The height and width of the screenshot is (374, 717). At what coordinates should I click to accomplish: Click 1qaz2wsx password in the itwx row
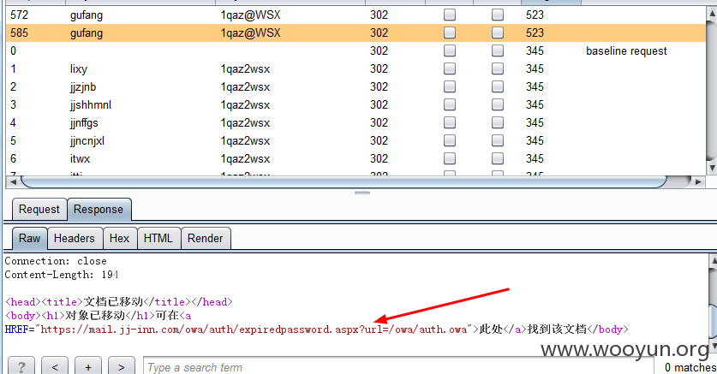click(245, 158)
